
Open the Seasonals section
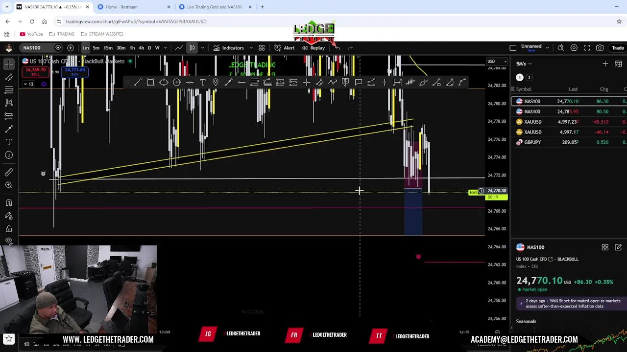coord(526,321)
